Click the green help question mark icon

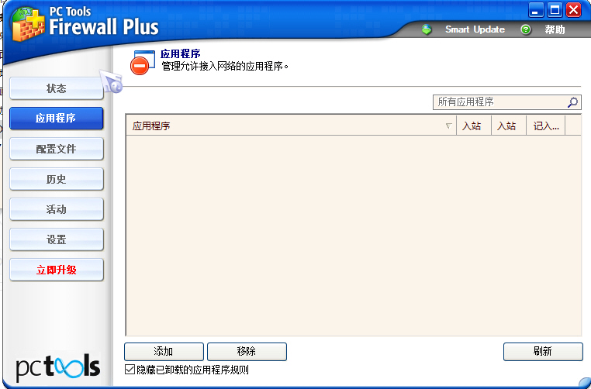(x=525, y=29)
